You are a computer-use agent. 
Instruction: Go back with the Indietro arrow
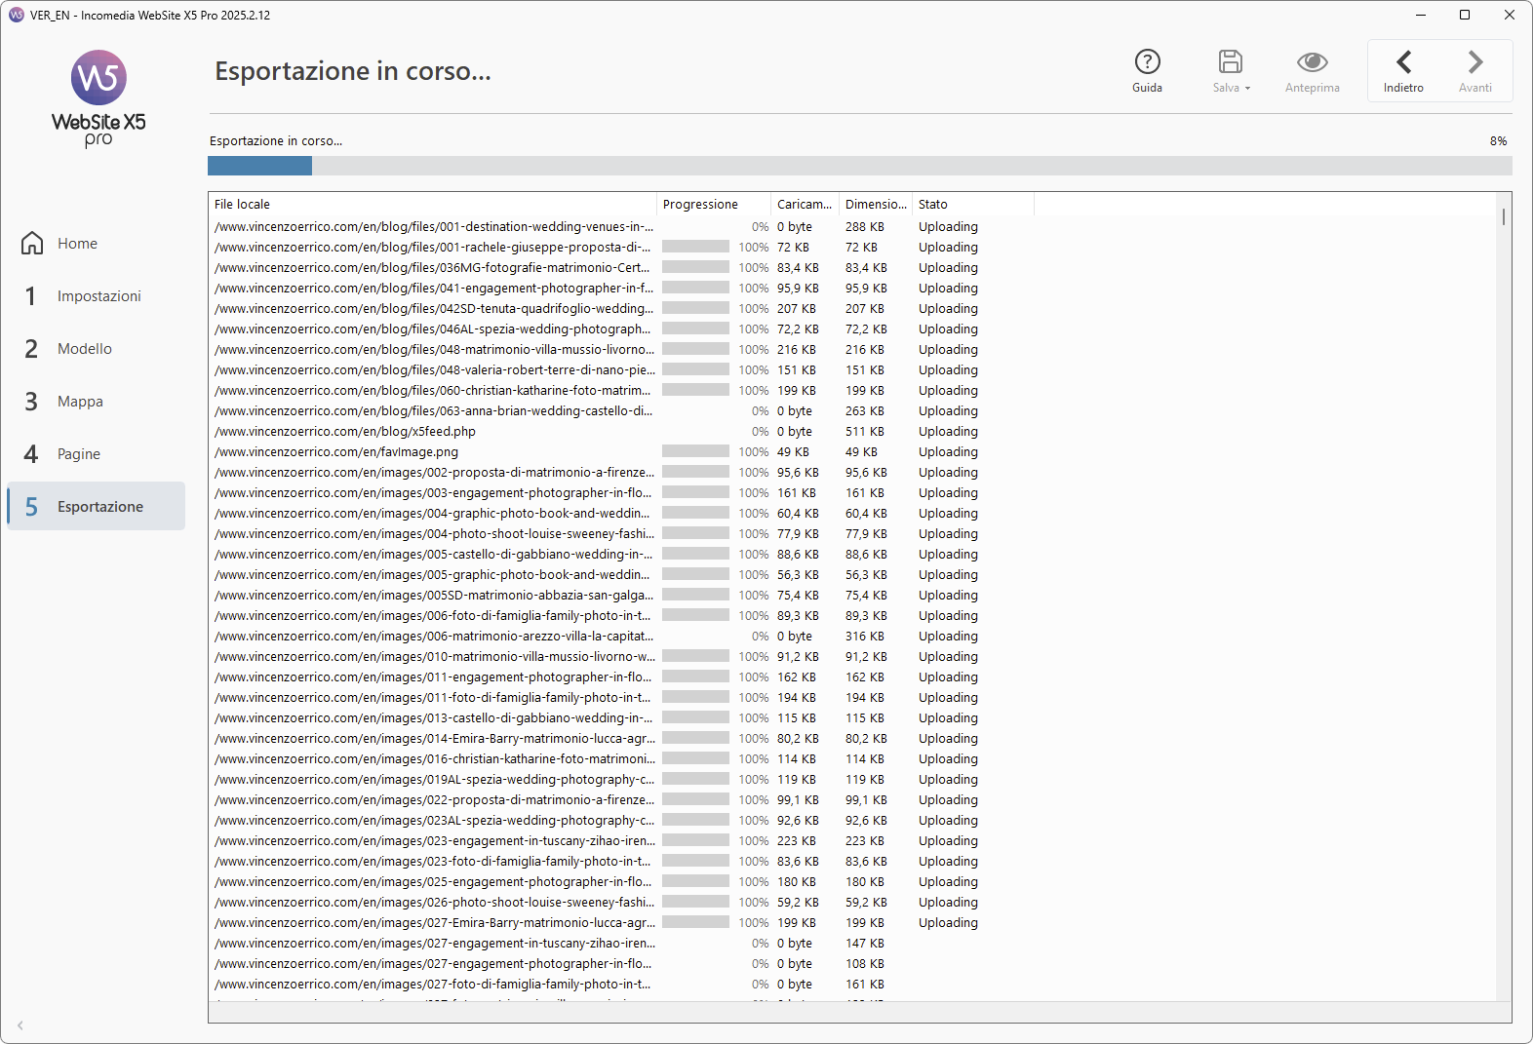pyautogui.click(x=1403, y=62)
